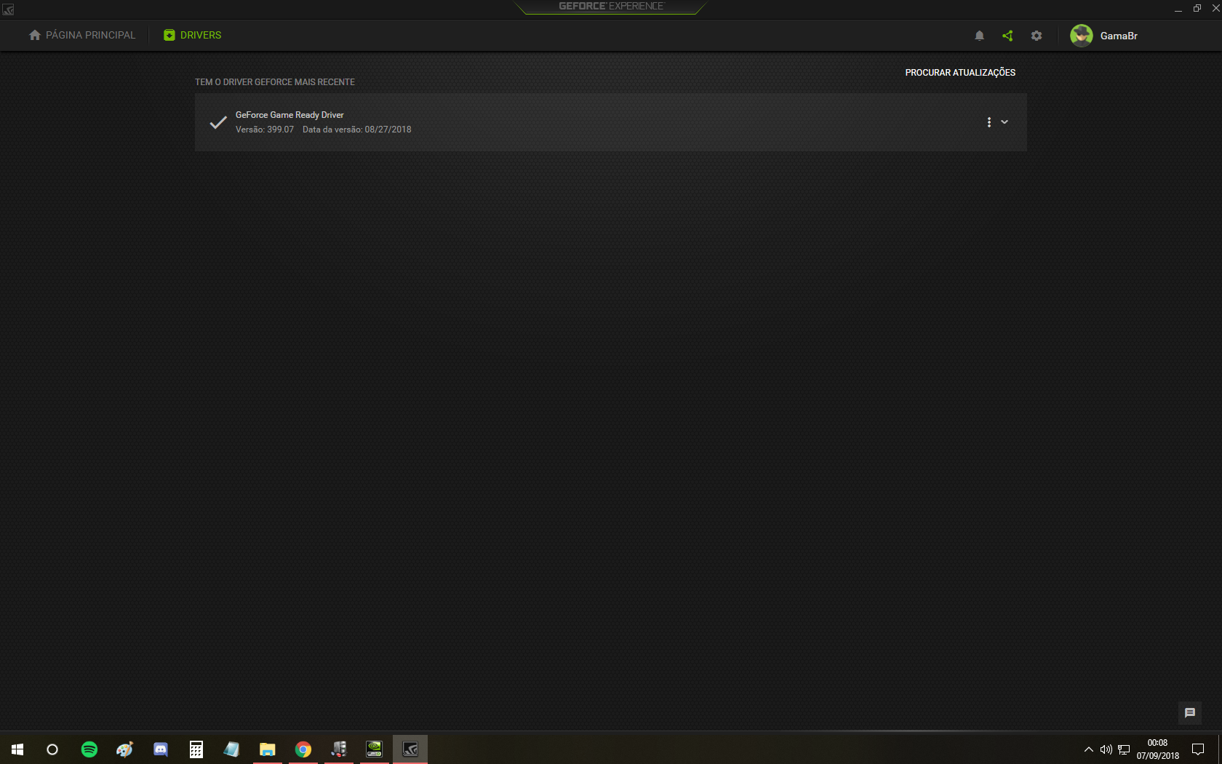Click the Tem o driver GeForce mais recente heading
The height and width of the screenshot is (764, 1222).
click(275, 82)
